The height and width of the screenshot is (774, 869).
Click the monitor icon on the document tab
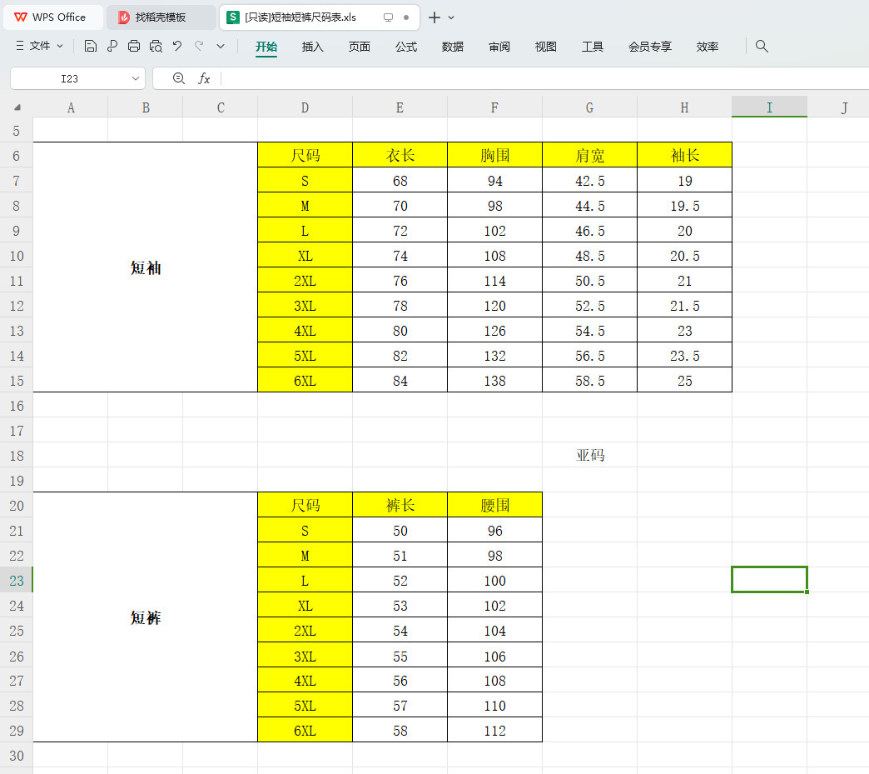(x=388, y=17)
